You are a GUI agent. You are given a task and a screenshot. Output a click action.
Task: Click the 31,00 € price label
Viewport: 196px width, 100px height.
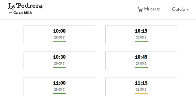coord(141,89)
